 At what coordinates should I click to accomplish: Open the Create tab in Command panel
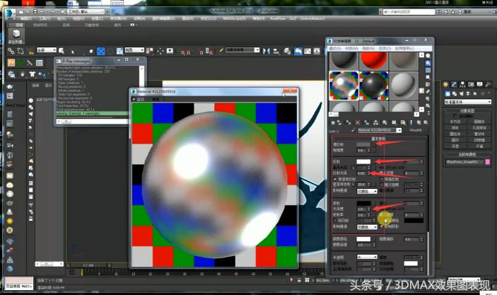pos(445,84)
